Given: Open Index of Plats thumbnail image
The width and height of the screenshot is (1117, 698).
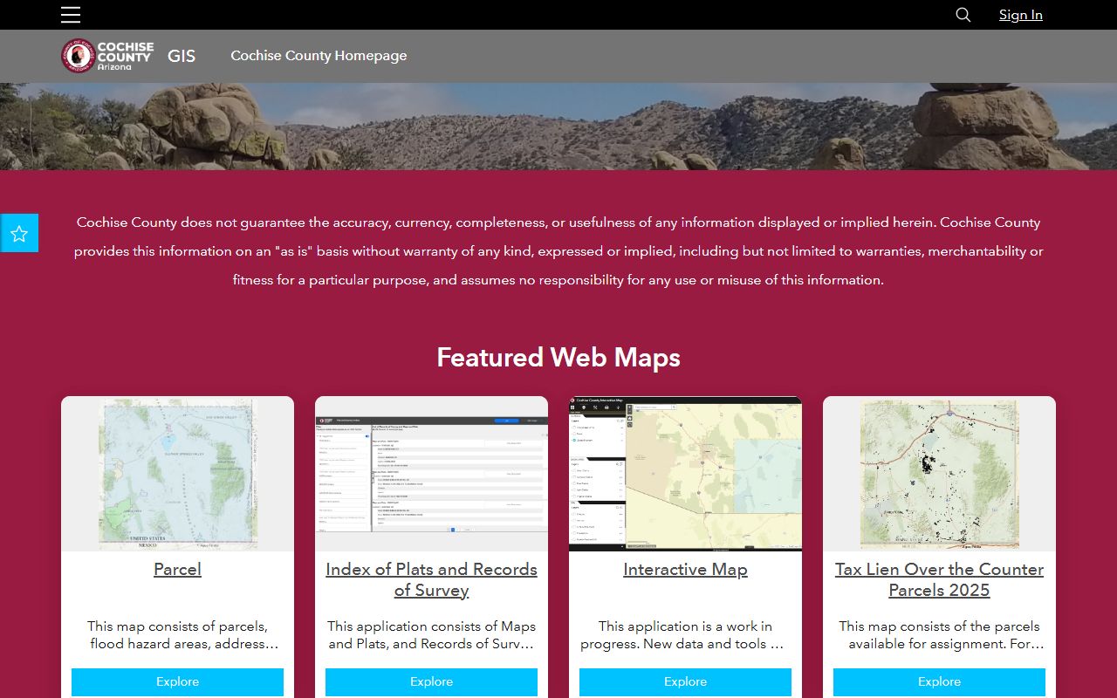Looking at the screenshot, I should click(x=431, y=474).
